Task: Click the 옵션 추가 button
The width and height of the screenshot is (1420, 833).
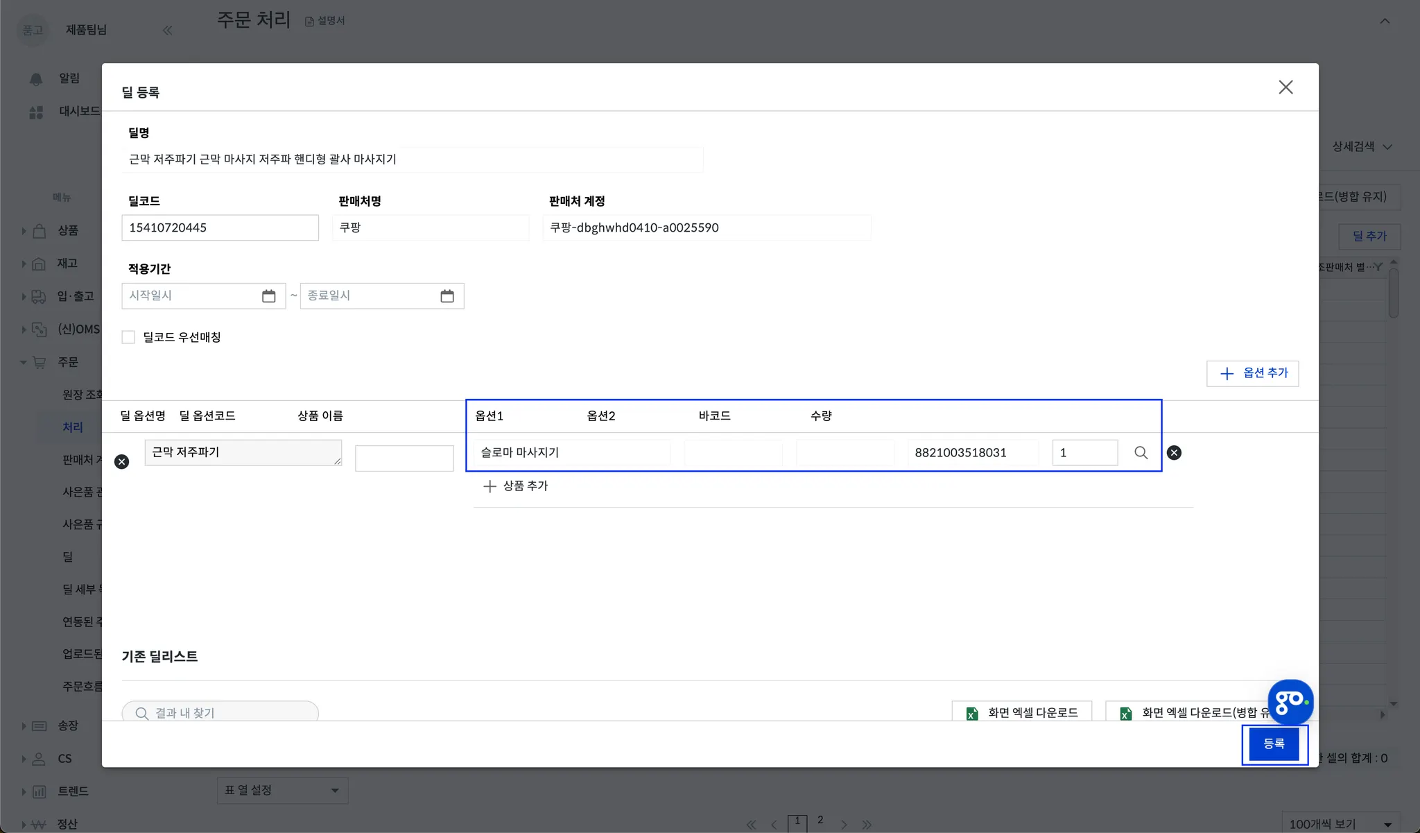Action: pos(1252,373)
